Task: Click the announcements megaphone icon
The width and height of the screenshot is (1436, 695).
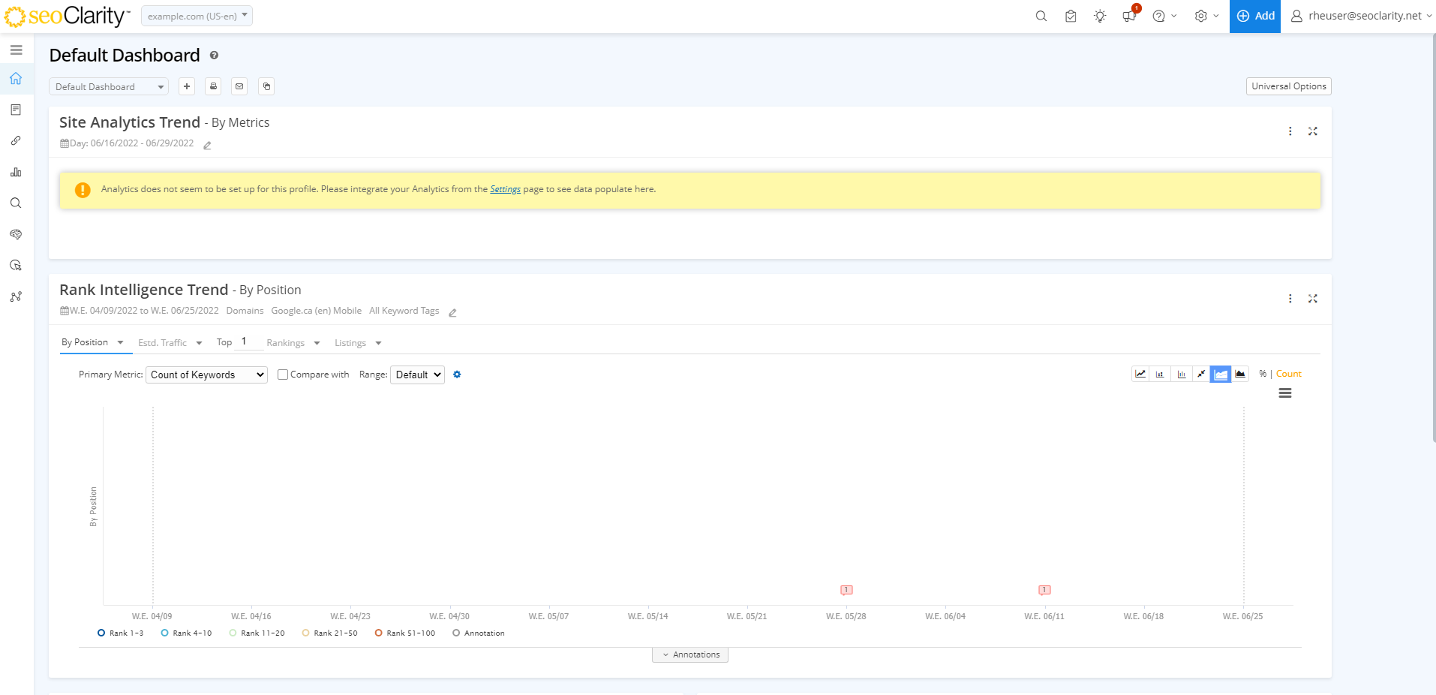Action: point(1129,16)
